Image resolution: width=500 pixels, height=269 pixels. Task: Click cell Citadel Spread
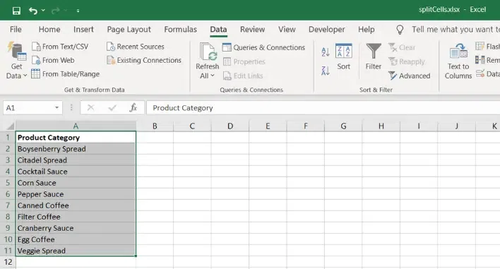76,160
